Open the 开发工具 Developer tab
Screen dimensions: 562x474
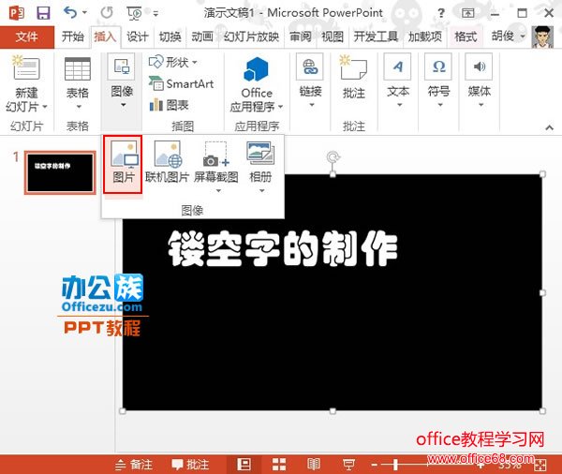tap(376, 37)
